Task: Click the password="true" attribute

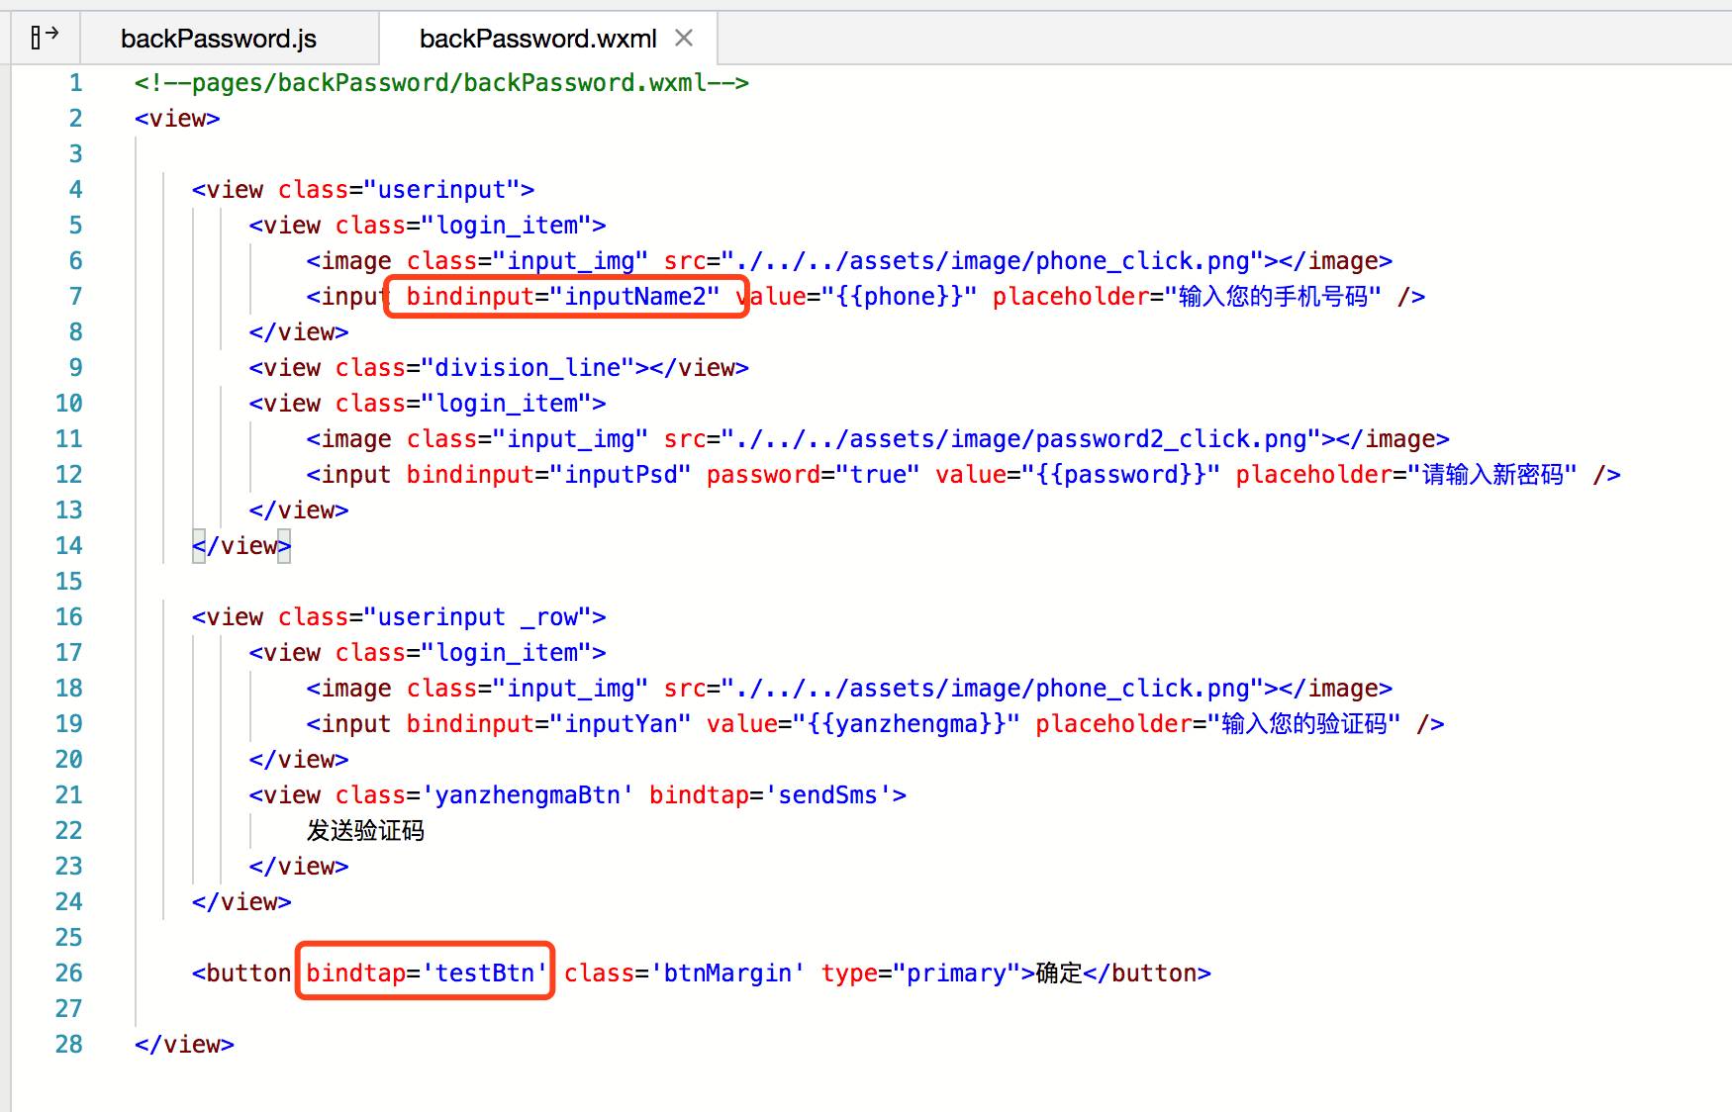Action: coord(813,475)
